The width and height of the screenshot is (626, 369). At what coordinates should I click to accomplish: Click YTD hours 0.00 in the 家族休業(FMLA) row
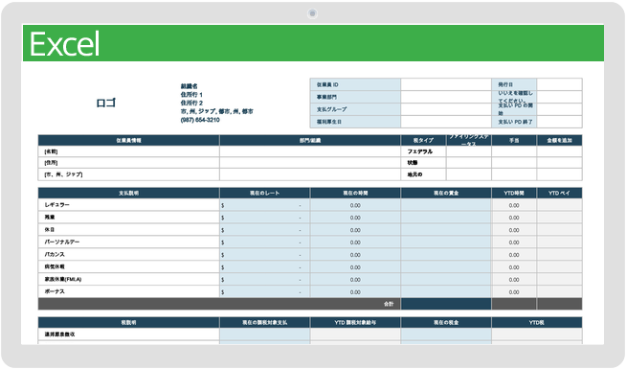pyautogui.click(x=514, y=280)
